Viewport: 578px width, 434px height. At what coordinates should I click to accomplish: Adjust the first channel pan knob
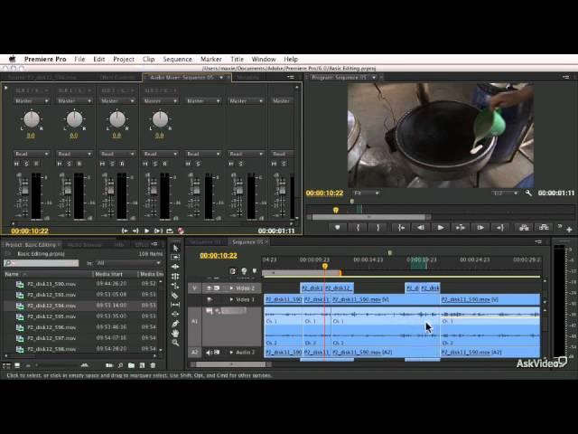click(32, 119)
